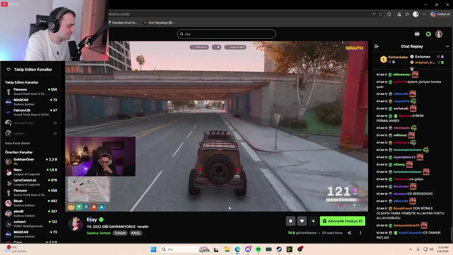Open Discord from taskbar
The width and height of the screenshot is (453, 255).
tap(248, 249)
